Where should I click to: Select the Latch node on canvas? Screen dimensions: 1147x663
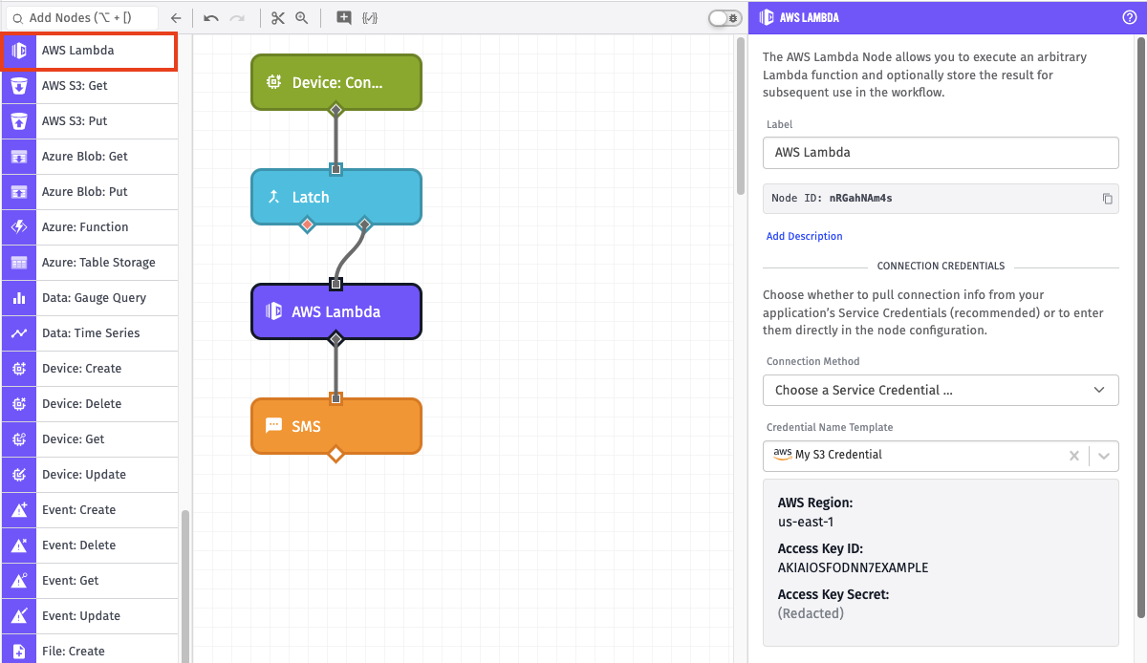click(x=335, y=197)
